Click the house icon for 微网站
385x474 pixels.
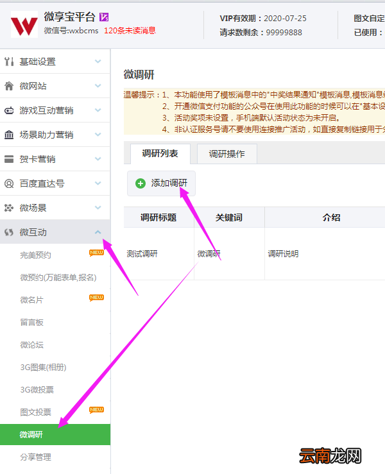(x=9, y=86)
